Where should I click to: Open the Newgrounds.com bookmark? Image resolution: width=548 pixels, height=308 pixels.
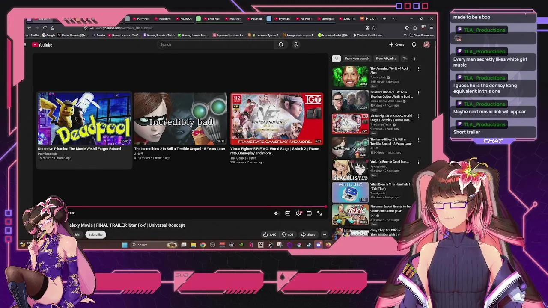(x=298, y=35)
